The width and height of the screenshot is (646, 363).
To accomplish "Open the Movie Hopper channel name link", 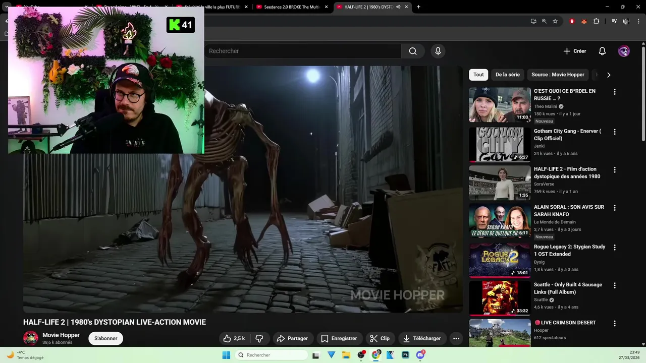I will [61, 335].
